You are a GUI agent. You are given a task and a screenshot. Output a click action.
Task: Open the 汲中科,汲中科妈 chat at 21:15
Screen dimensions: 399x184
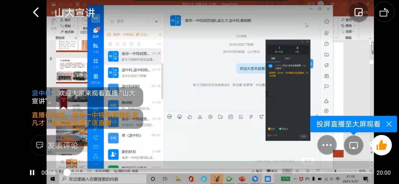pyautogui.click(x=133, y=73)
